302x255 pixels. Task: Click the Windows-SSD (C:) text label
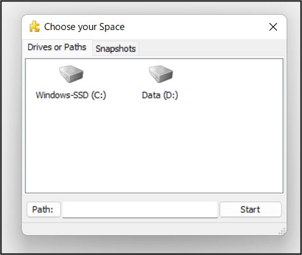click(71, 95)
